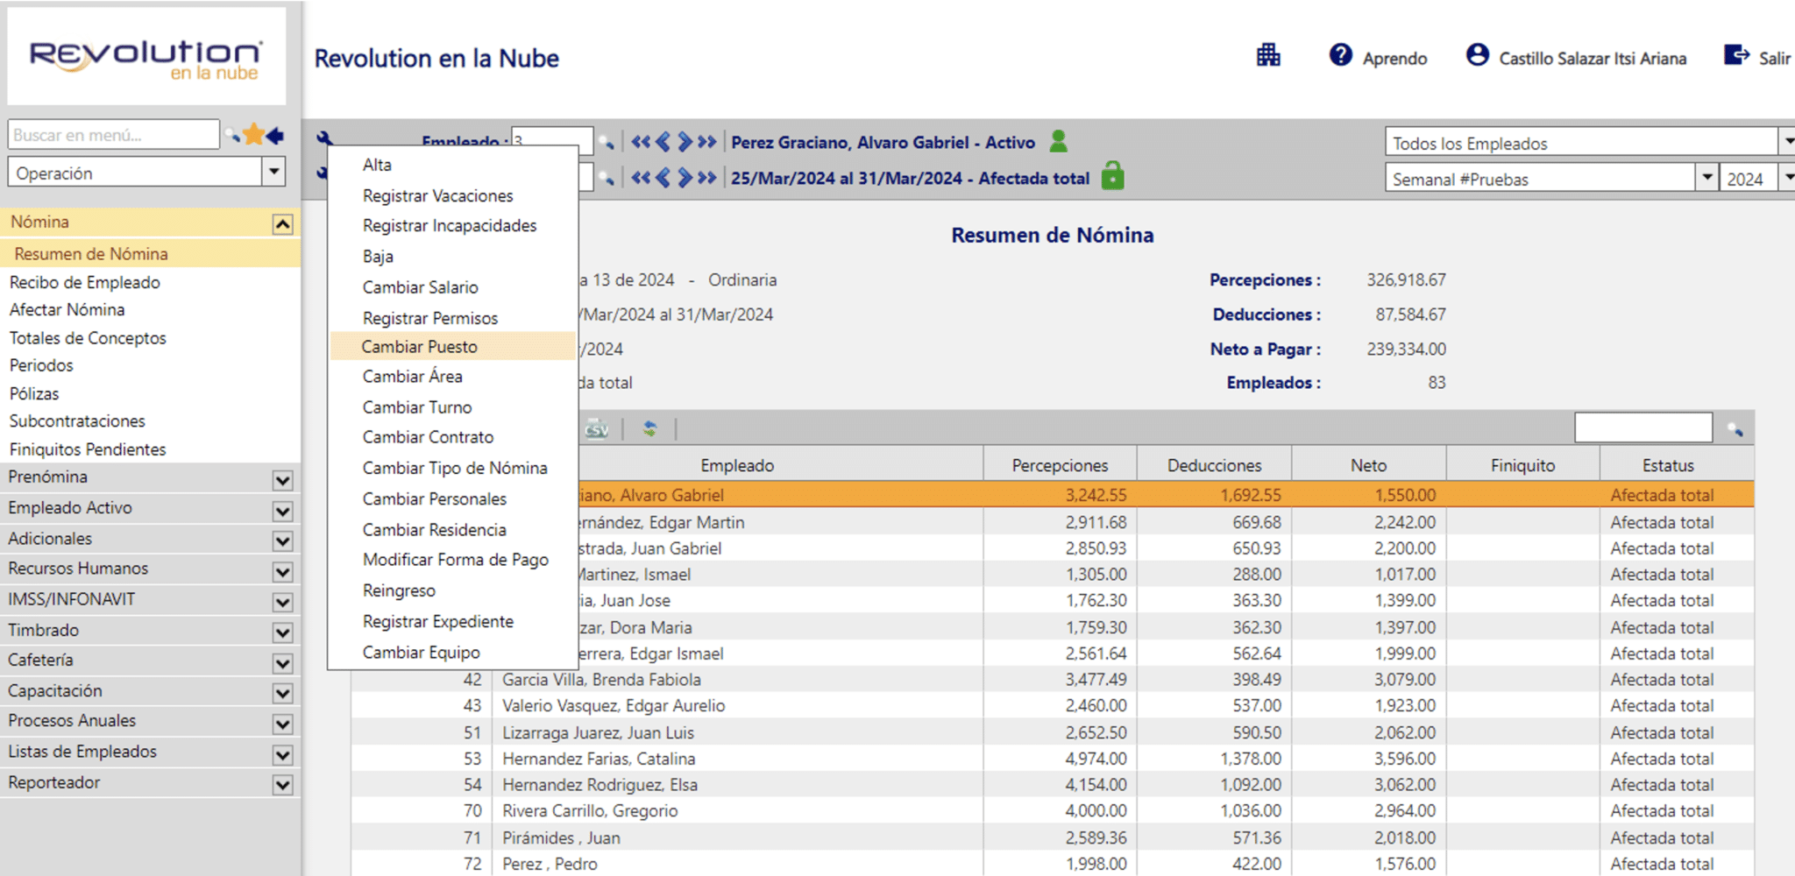1795x876 pixels.
Task: Click the green padlock period icon
Action: tap(1112, 176)
